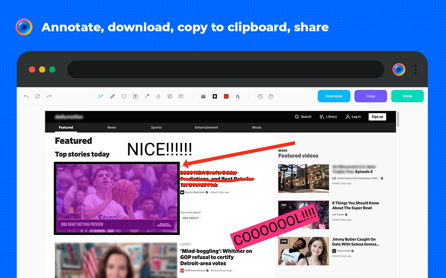Pick the red fill color swatch
This screenshot has height=278, width=446.
pos(226,96)
